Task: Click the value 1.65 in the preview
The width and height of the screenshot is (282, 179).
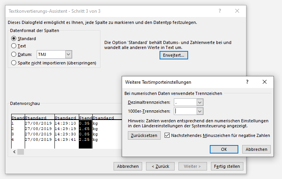Action: pyautogui.click(x=84, y=129)
